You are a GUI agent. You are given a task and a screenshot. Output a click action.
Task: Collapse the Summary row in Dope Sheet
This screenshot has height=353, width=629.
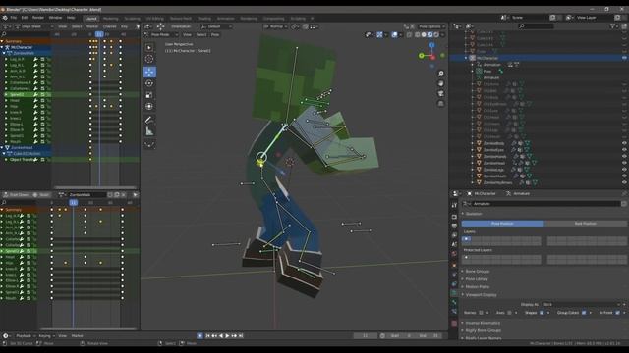point(2,41)
